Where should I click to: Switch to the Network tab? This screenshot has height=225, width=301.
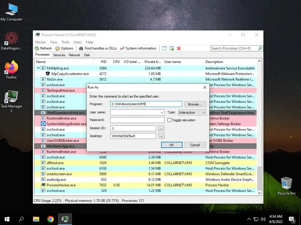point(74,55)
